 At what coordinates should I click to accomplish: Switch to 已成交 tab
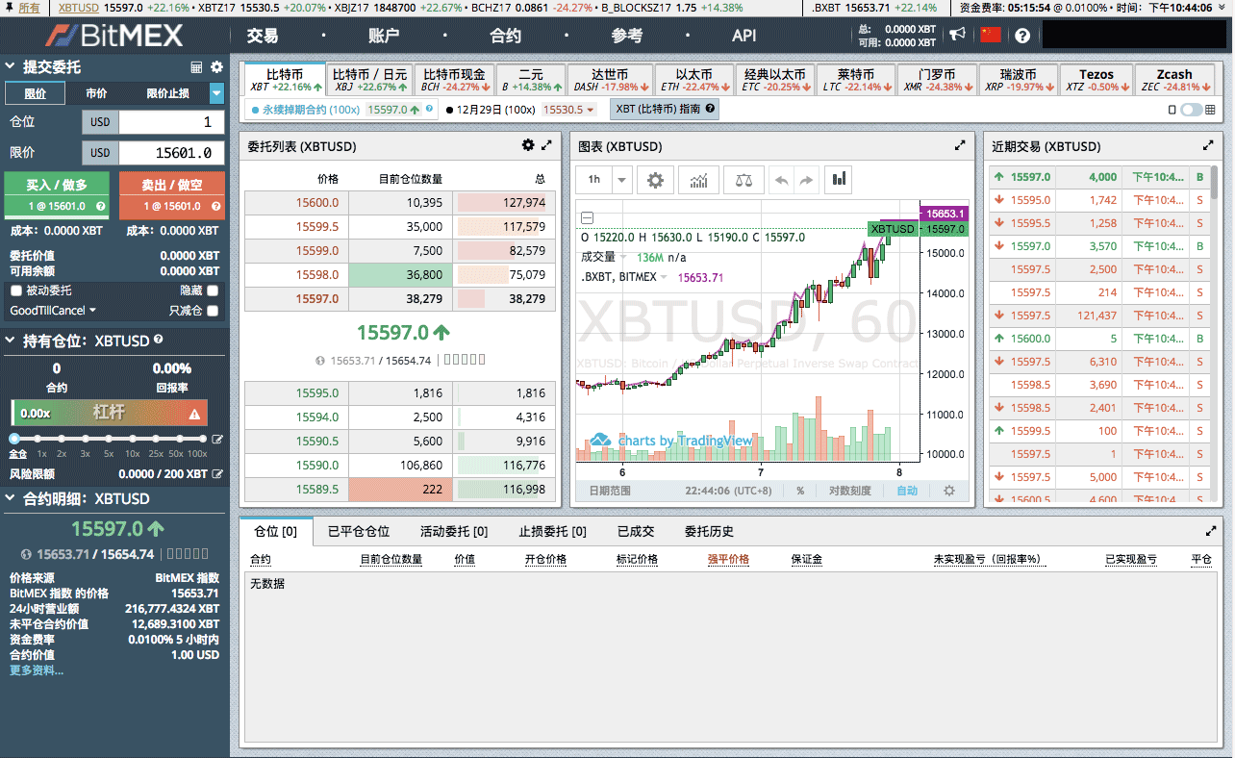click(636, 531)
